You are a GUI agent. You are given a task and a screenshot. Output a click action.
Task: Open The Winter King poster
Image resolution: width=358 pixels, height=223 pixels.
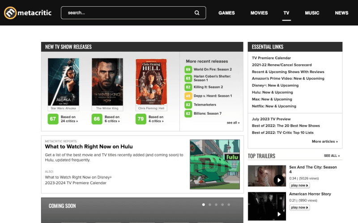coord(107,82)
